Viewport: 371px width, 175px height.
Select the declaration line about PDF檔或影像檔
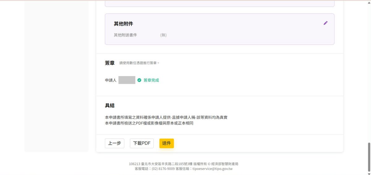[149, 123]
